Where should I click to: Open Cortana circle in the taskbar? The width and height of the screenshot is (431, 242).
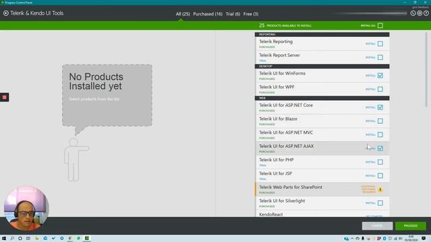click(20, 239)
